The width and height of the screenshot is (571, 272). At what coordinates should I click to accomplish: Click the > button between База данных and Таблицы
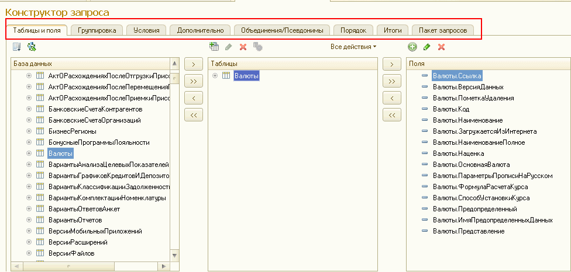(x=194, y=64)
